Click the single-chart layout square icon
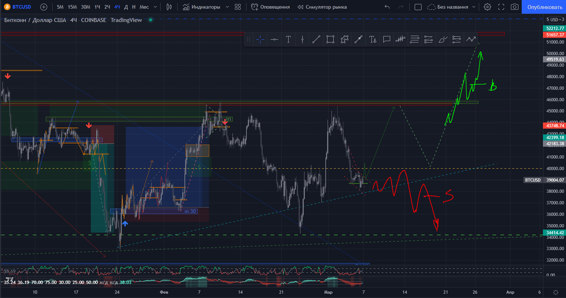 click(418, 7)
